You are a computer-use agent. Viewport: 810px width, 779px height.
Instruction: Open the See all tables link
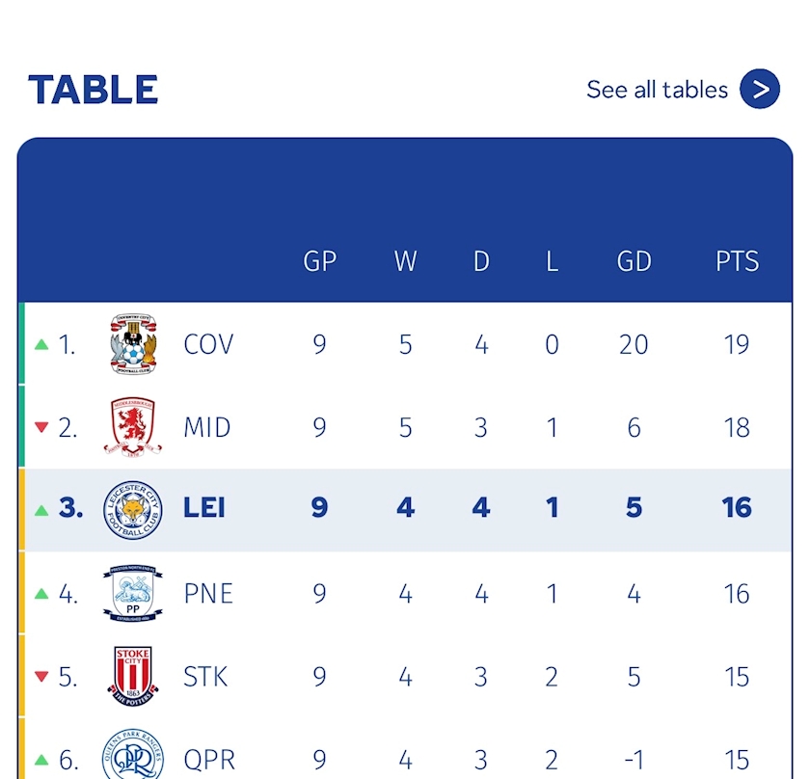tap(657, 90)
